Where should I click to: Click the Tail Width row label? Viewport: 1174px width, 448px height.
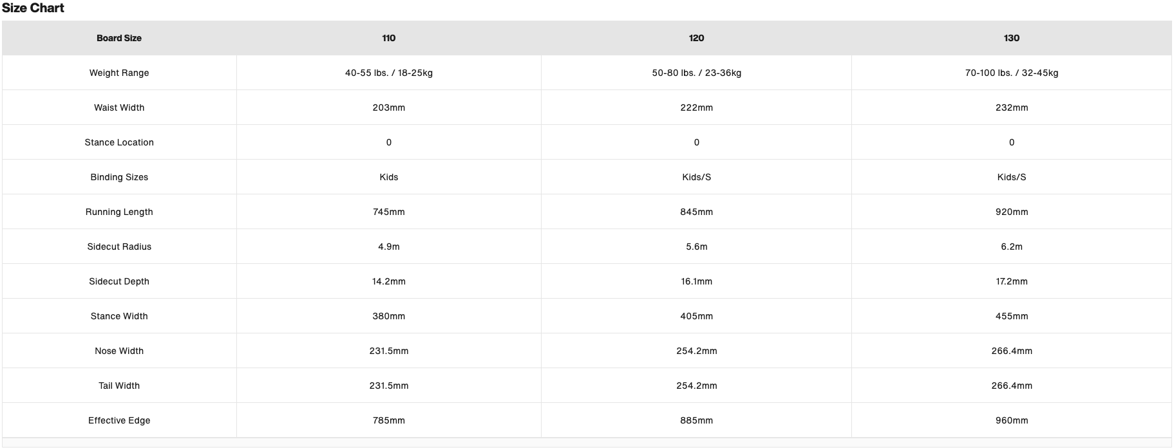[x=119, y=386]
